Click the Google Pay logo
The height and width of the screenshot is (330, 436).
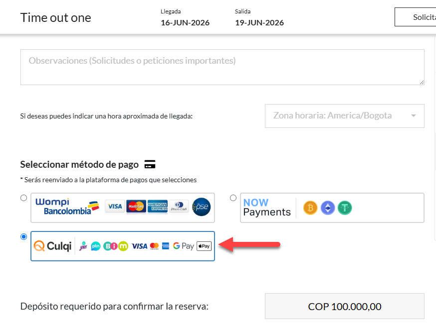tap(183, 246)
